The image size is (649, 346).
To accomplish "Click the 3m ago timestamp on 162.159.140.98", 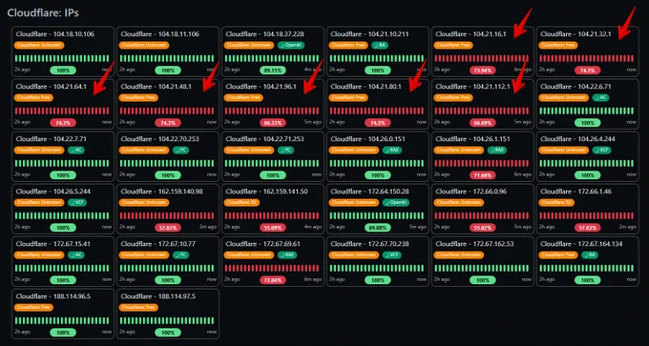I will [x=208, y=227].
